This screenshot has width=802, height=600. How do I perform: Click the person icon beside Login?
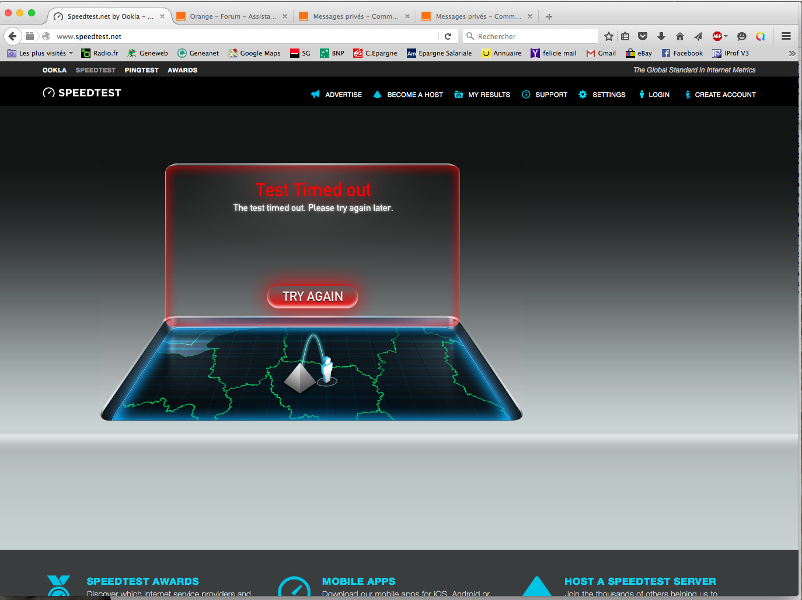click(x=641, y=94)
